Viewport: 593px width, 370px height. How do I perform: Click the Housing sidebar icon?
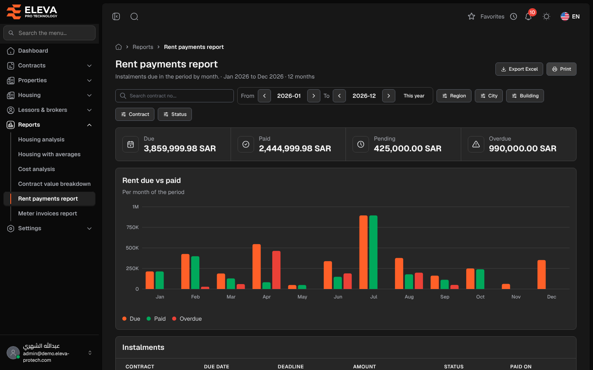pos(11,95)
